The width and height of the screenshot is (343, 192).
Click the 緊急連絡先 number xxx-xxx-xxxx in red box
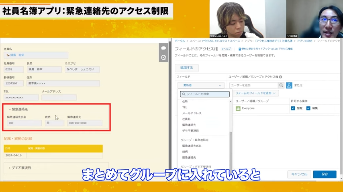[x=85, y=123]
